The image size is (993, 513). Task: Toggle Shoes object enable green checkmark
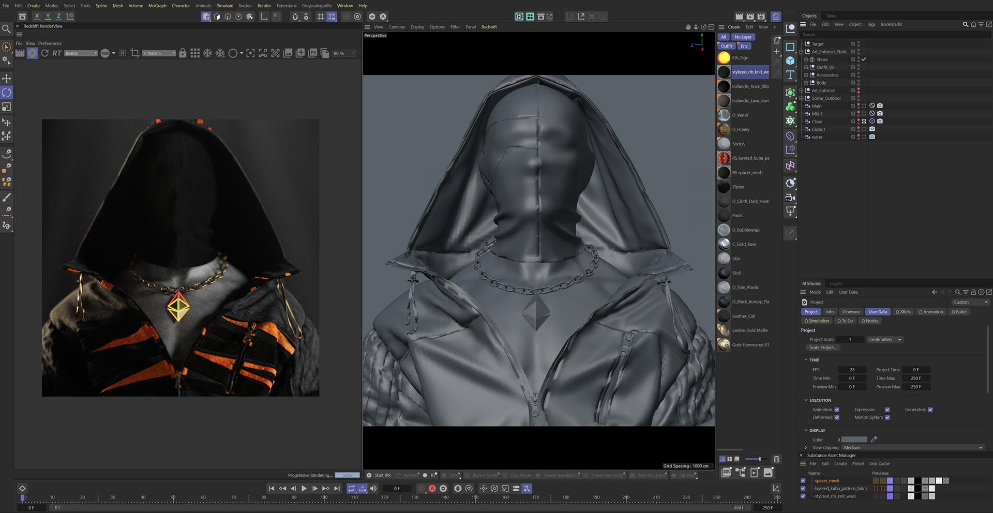864,59
